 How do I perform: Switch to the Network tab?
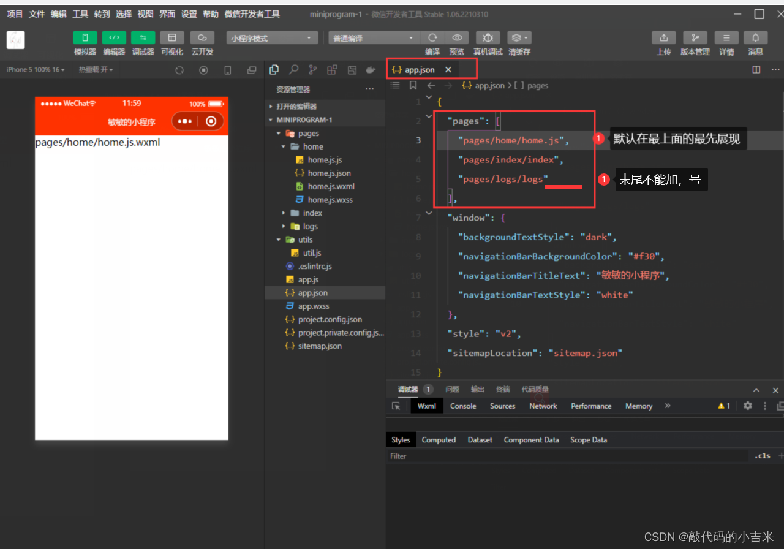(x=543, y=406)
